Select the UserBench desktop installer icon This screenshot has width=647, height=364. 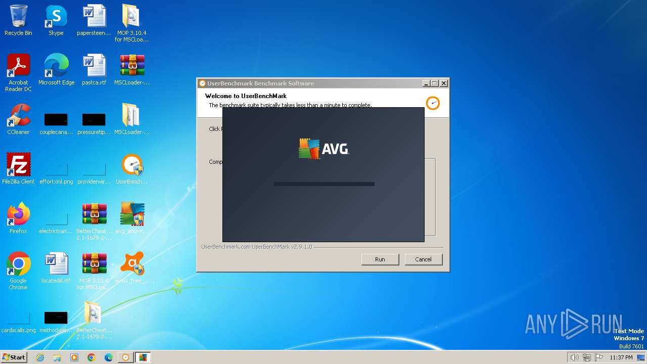[132, 169]
